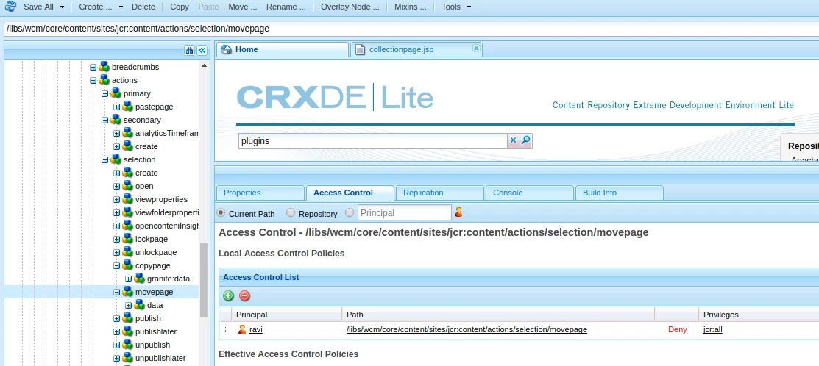Collapse the actions tree node

(x=93, y=80)
